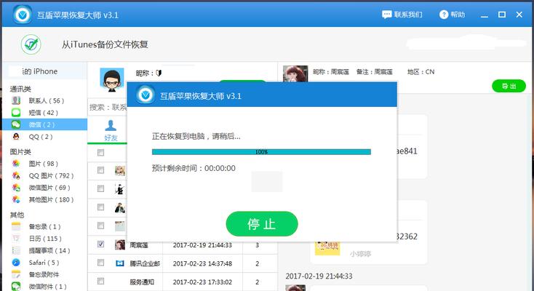534x291 pixels.
Task: Select 短信 (42) in the sidebar
Action: click(x=43, y=113)
